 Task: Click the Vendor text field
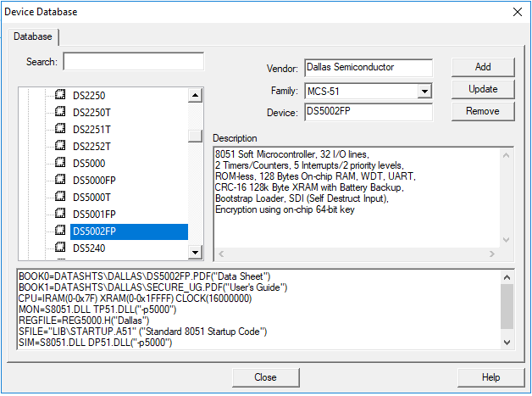coord(369,68)
